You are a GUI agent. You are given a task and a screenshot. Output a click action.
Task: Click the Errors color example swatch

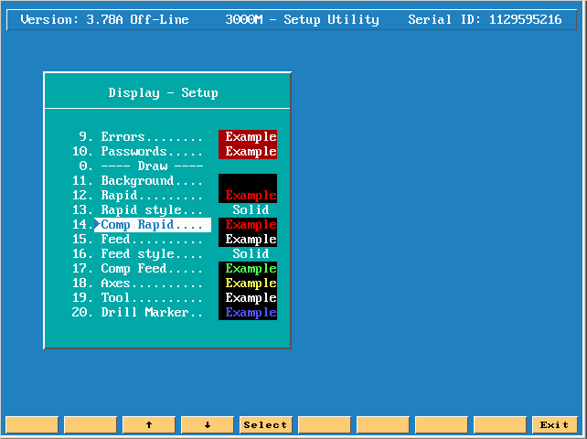[248, 136]
